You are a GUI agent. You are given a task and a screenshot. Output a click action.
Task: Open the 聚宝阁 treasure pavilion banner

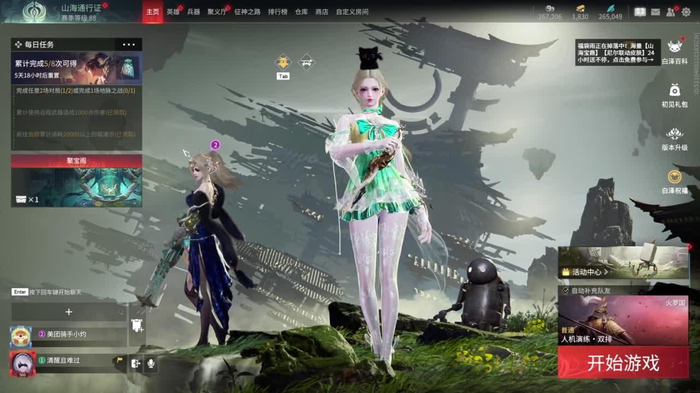point(77,181)
